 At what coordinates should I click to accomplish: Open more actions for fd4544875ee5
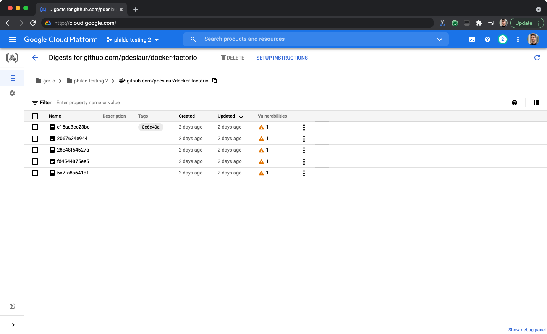[304, 162]
